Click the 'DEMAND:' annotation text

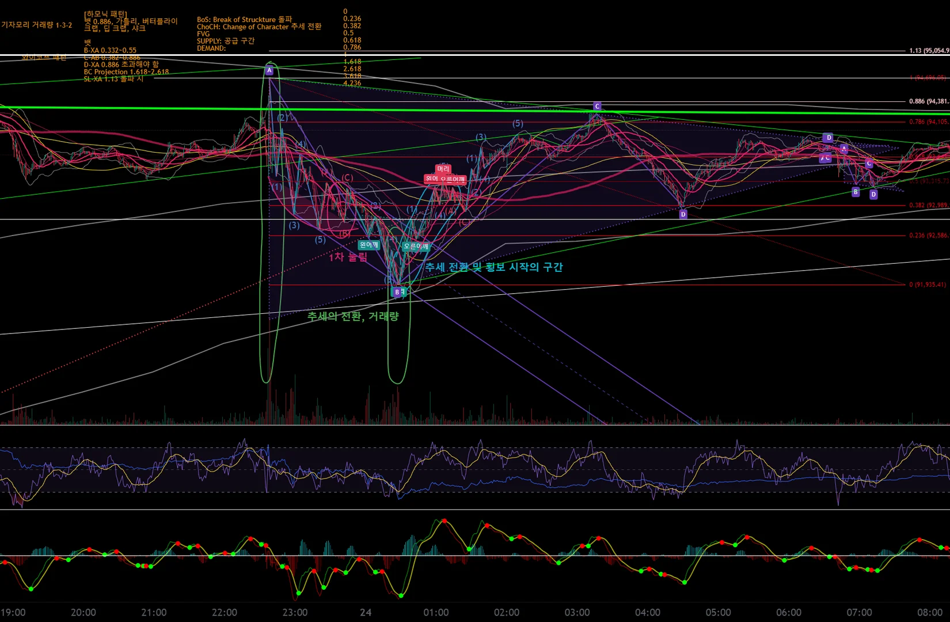point(211,48)
